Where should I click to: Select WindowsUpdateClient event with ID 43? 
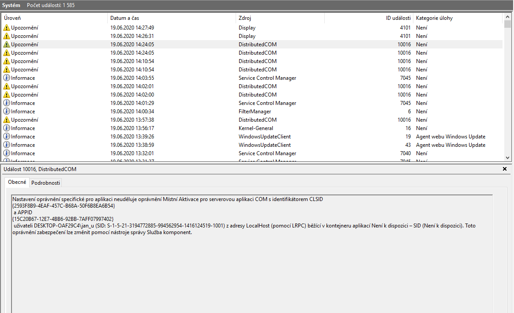coord(265,145)
